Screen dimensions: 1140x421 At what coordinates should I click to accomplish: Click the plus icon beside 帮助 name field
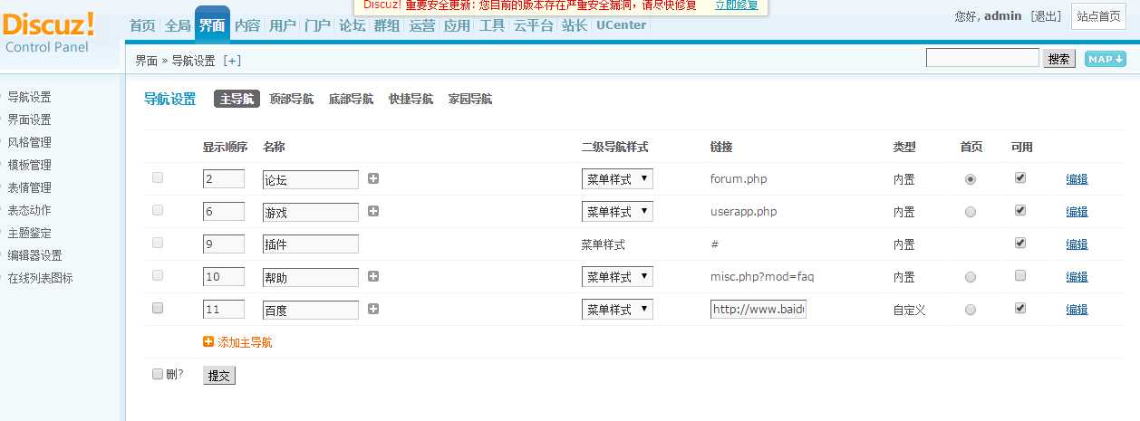tap(373, 277)
